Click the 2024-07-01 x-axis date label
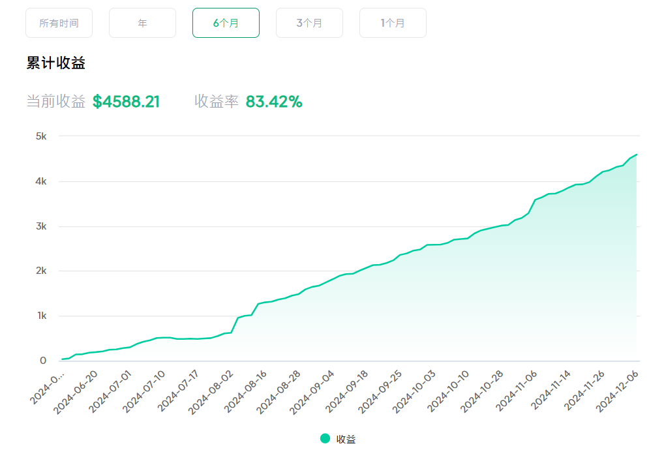 (x=110, y=392)
